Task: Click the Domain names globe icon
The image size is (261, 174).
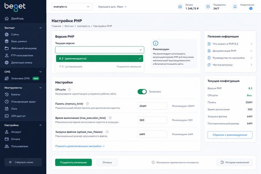Action: point(7,63)
